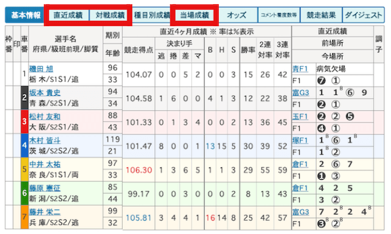
Task: Click red car number 3 badge
Action: click(x=24, y=122)
